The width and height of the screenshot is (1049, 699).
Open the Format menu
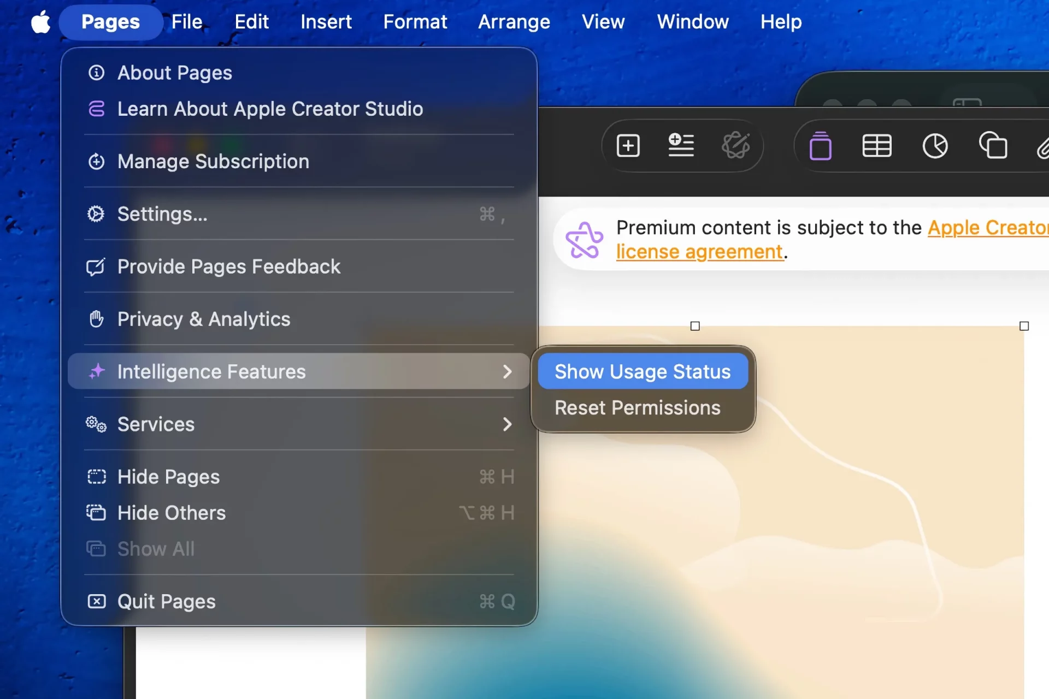[415, 22]
